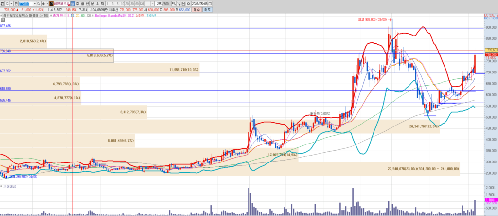Image resolution: width=498 pixels, height=216 pixels.
Task: Click the 5-period moving average label
Action: pyautogui.click(x=68, y=15)
